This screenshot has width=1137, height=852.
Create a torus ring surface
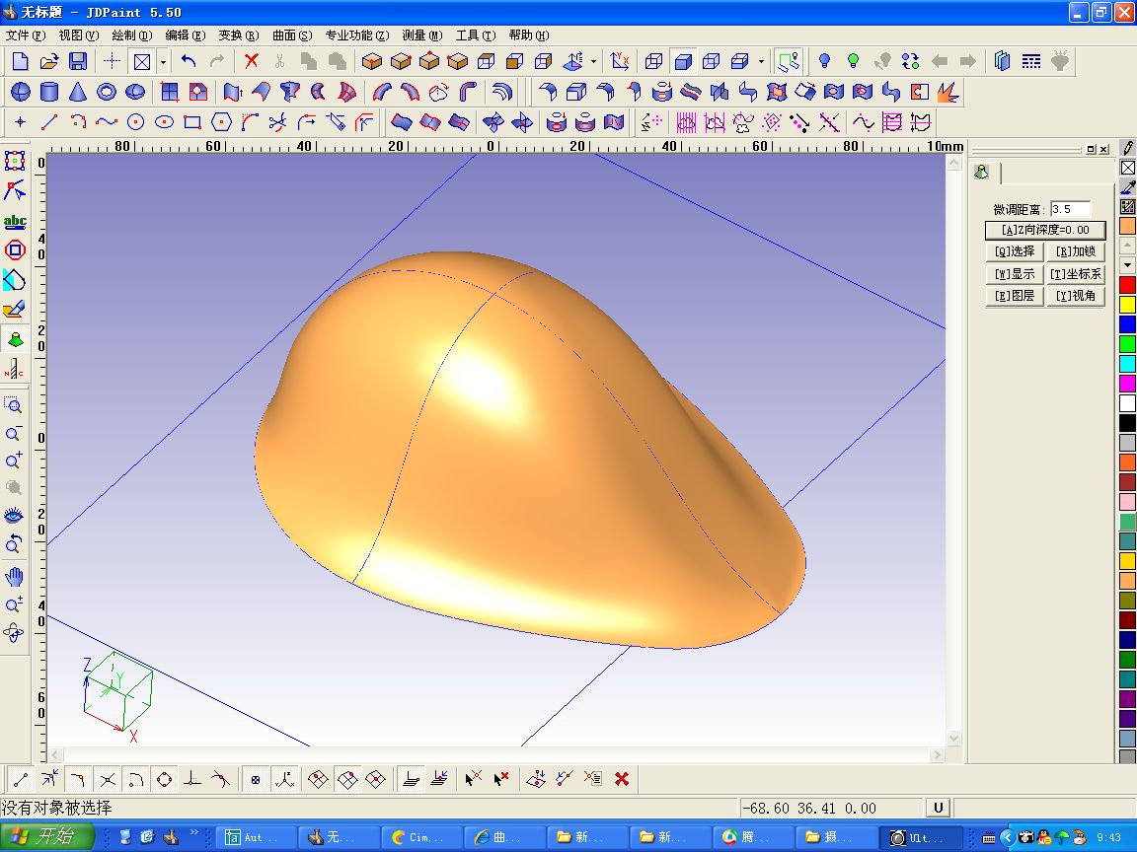click(x=107, y=92)
